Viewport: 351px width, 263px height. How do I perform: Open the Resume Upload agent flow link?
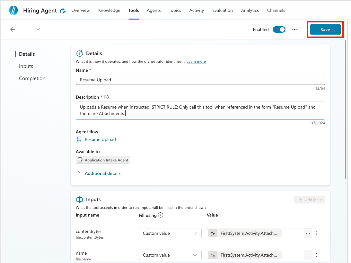(x=100, y=139)
